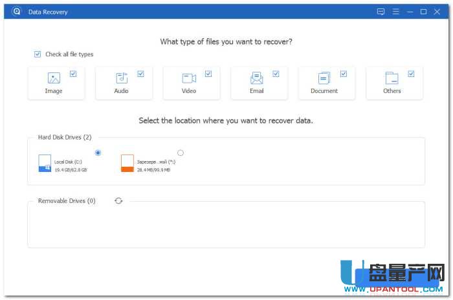Viewport: 453px width, 300px height.
Task: Uncheck the Image checkbox
Action: pos(73,74)
